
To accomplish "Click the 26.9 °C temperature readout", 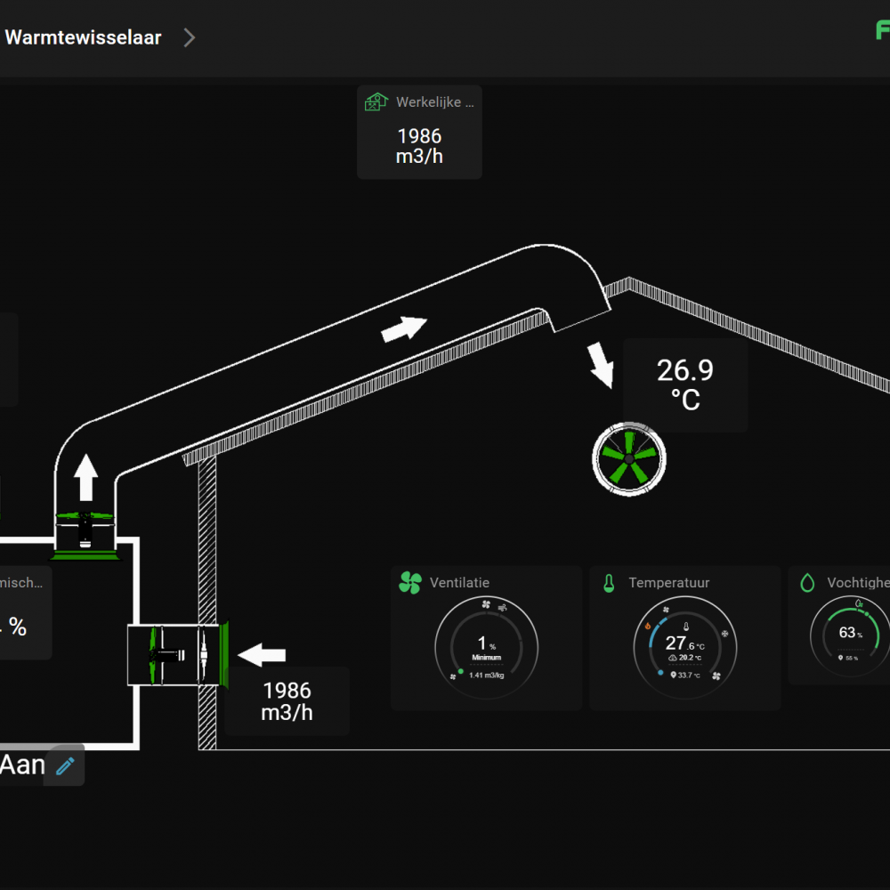I will point(684,384).
